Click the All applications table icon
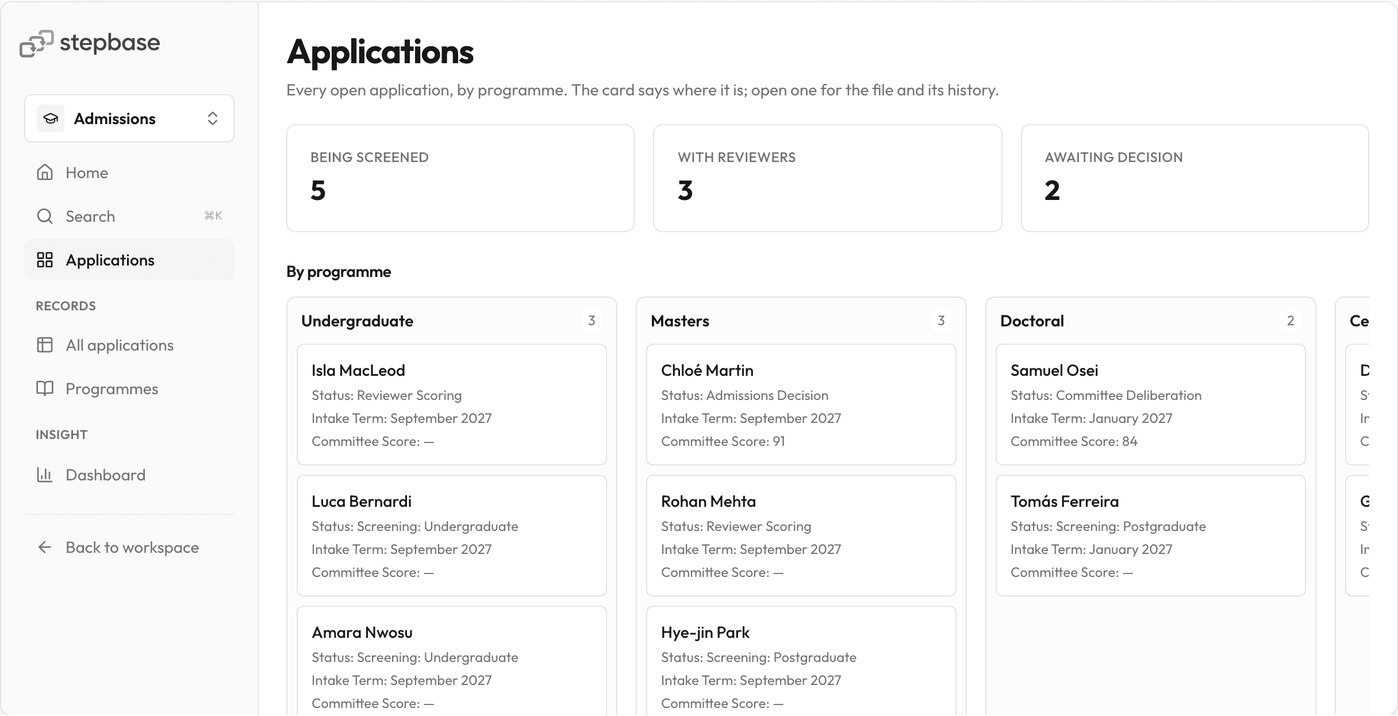The height and width of the screenshot is (716, 1398). click(45, 345)
